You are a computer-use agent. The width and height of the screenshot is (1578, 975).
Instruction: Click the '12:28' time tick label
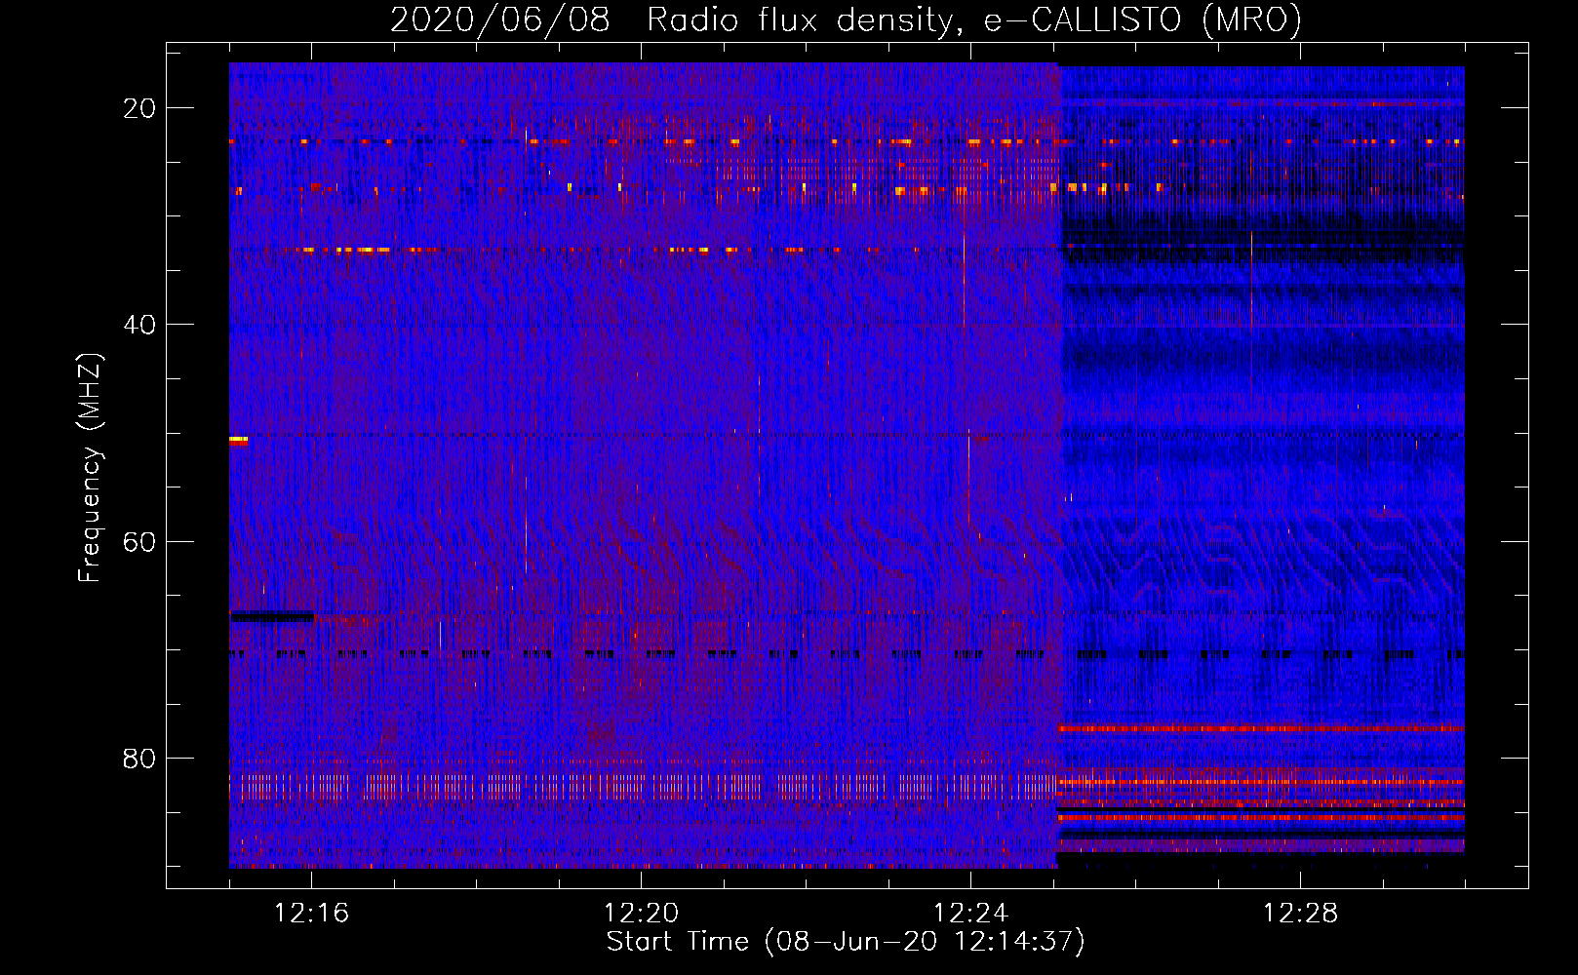[1300, 914]
